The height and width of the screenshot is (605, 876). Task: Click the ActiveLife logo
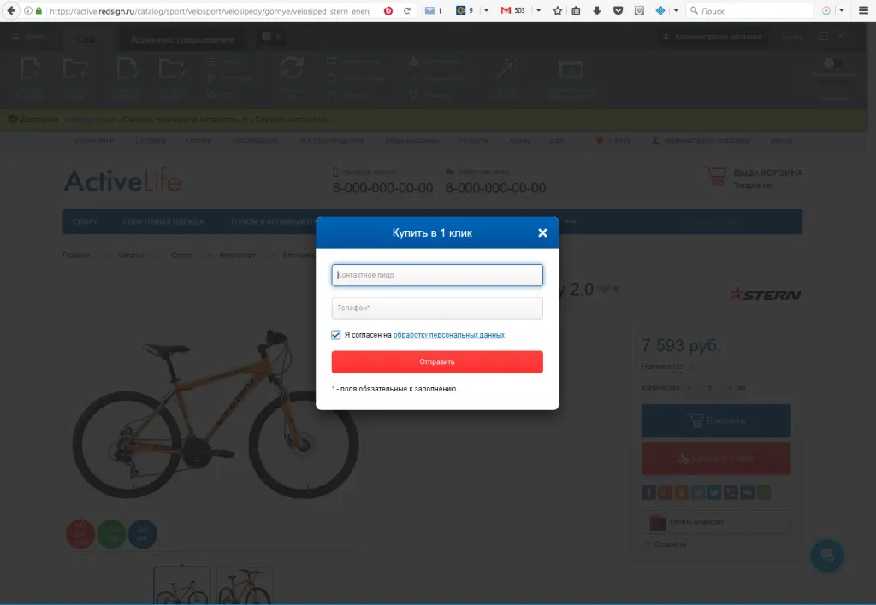pyautogui.click(x=121, y=180)
